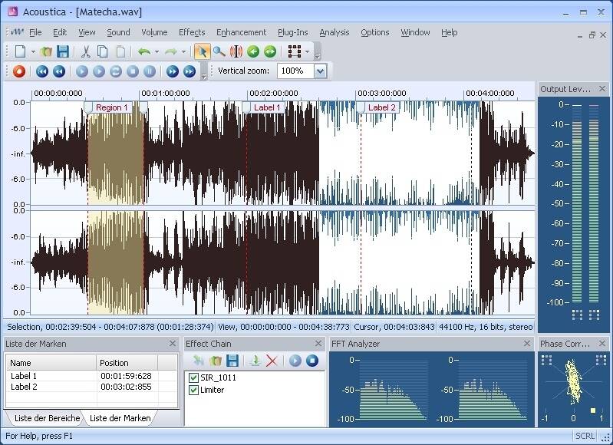Uncheck the SIR_1011 effect checkbox
Image resolution: width=613 pixels, height=445 pixels.
pyautogui.click(x=193, y=377)
